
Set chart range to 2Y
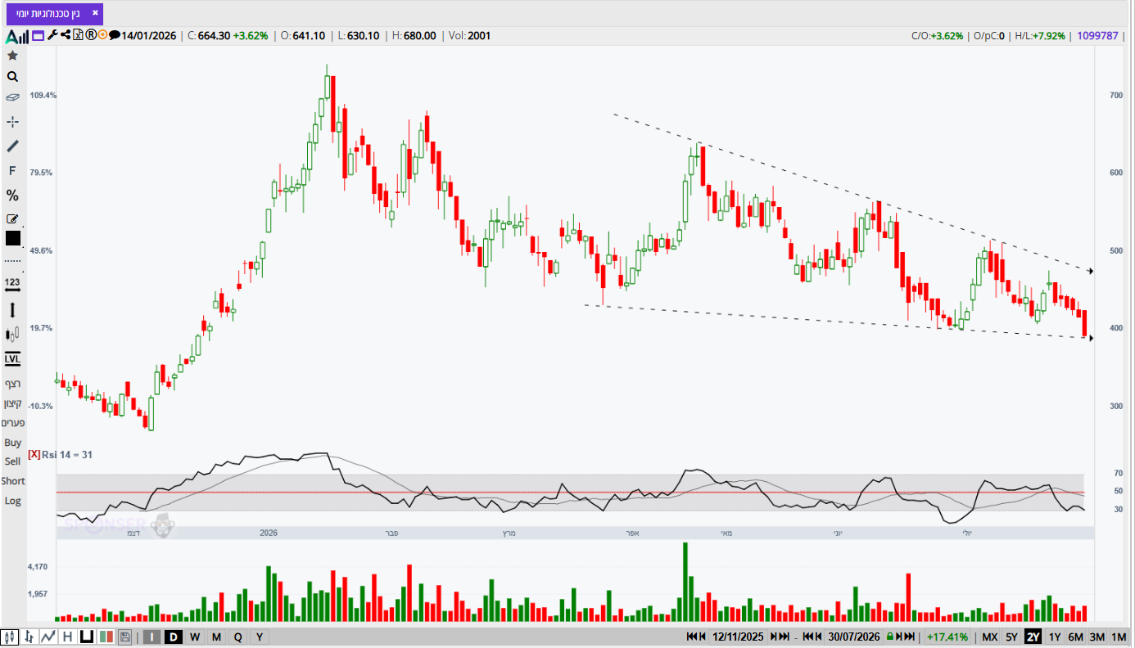pyautogui.click(x=1033, y=637)
